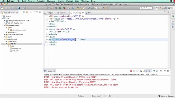
Task: Minimize the editor area
Action: (165, 12)
